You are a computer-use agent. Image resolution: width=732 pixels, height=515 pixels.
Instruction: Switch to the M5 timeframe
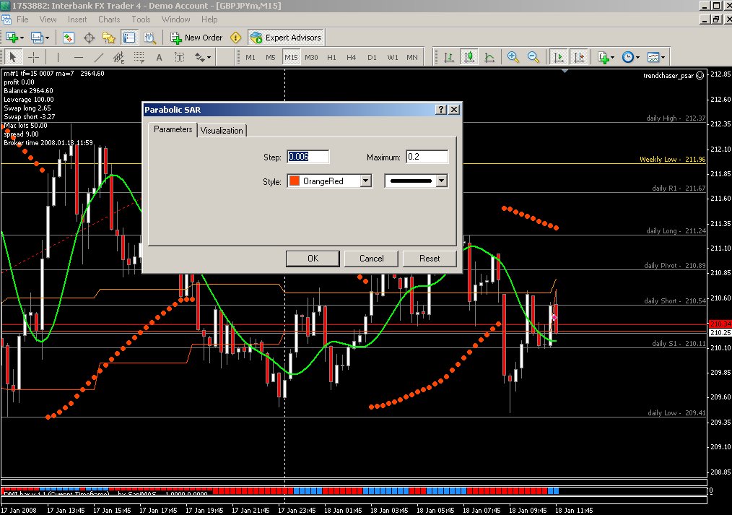(x=271, y=58)
